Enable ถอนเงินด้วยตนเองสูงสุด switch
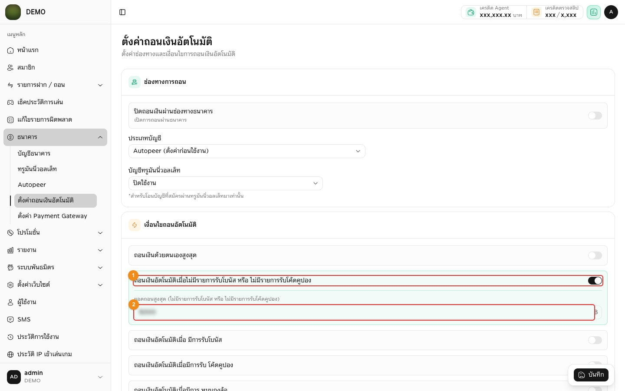 pos(595,255)
